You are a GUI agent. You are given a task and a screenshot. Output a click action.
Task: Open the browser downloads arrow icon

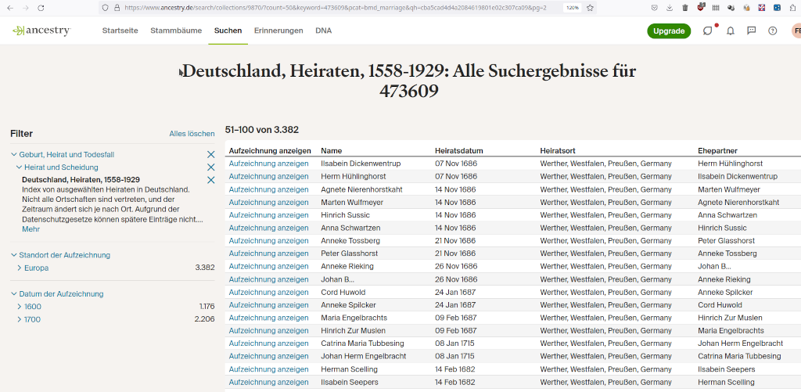pyautogui.click(x=670, y=8)
